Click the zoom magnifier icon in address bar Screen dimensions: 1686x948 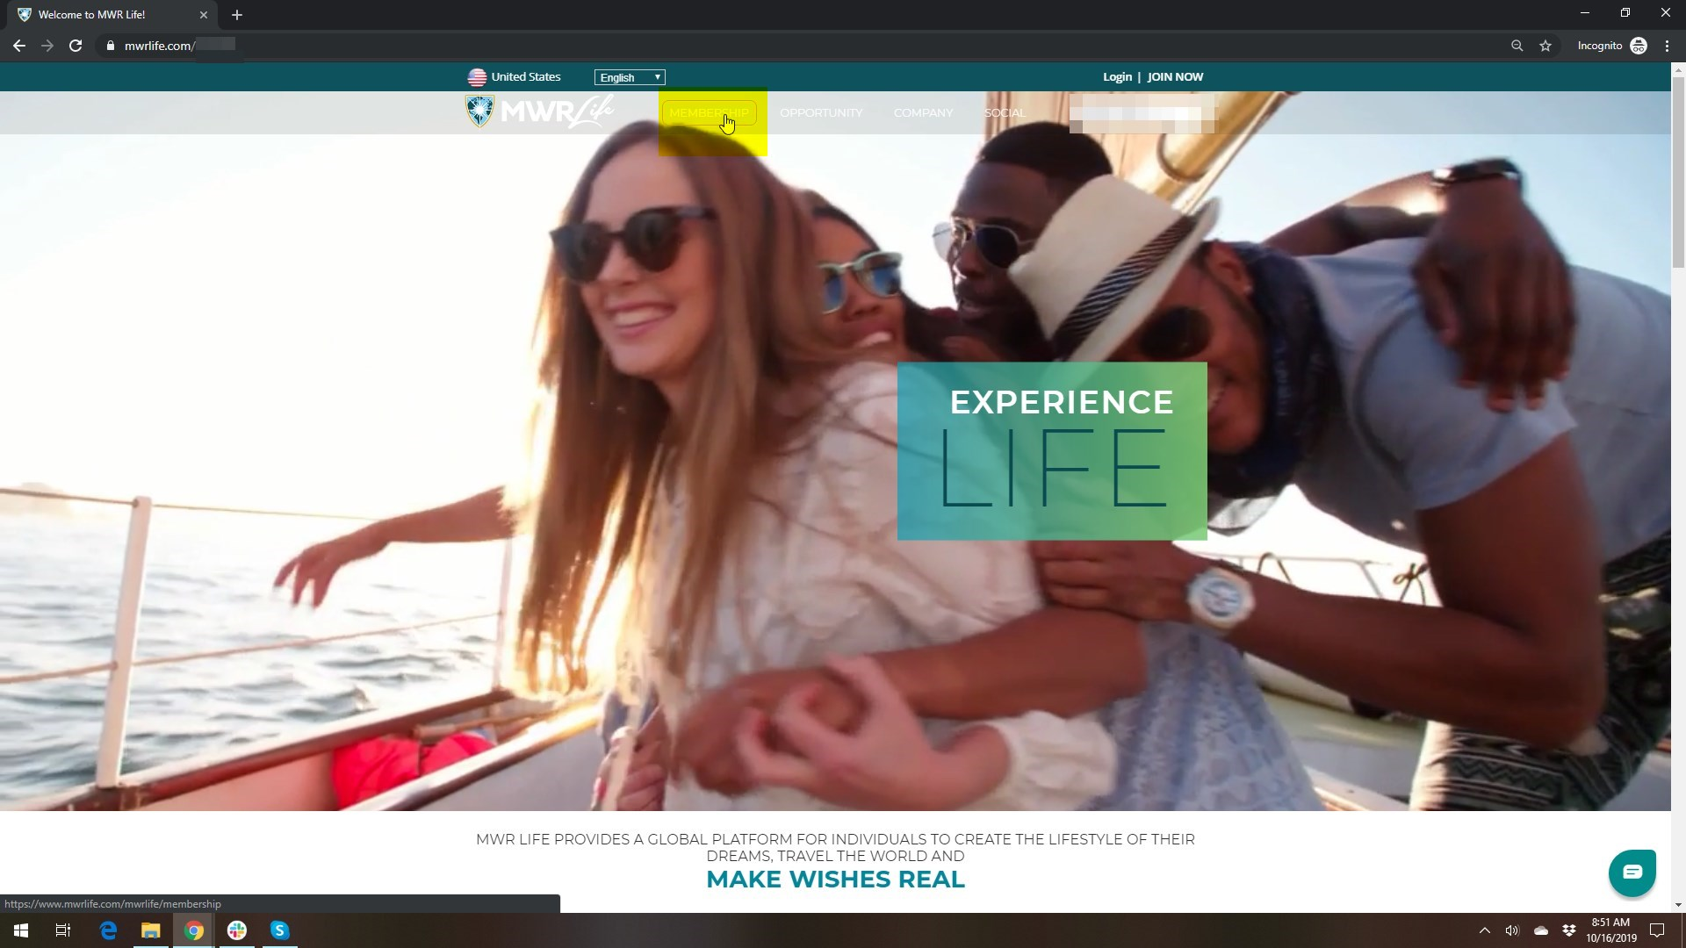(x=1517, y=46)
